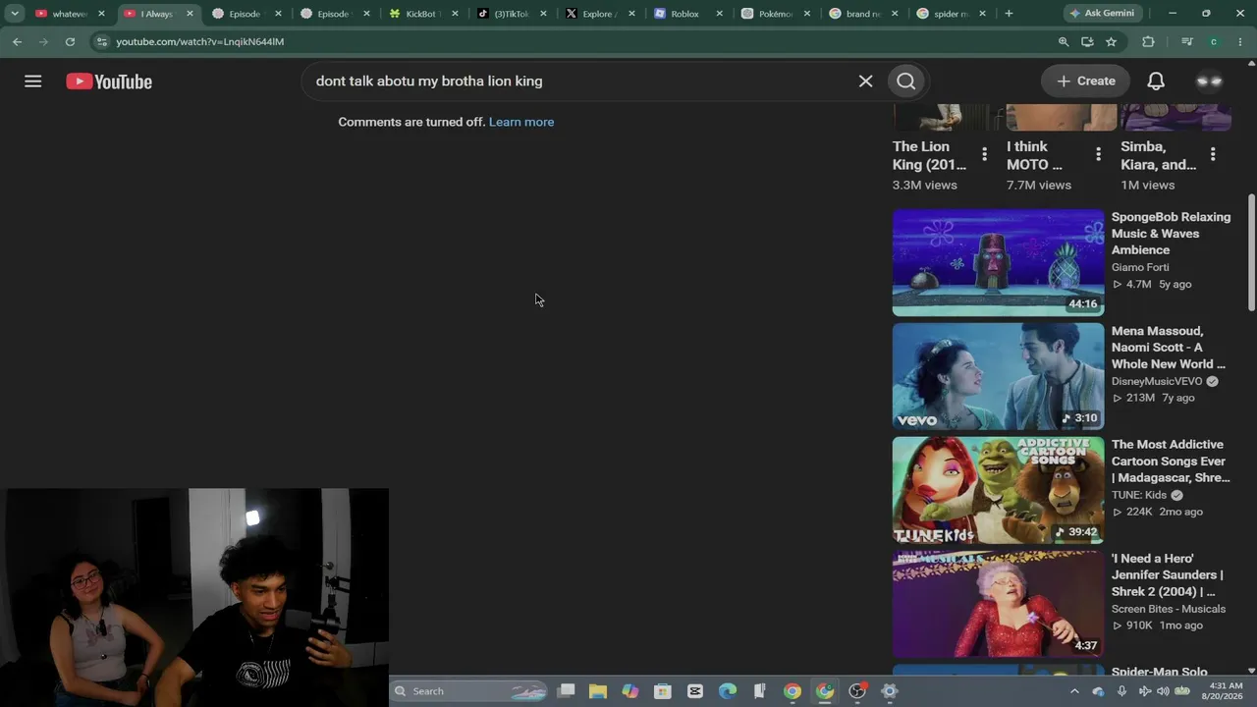Screen dimensions: 1257x707
Task: Switch to the TikTok tab
Action: (x=511, y=14)
